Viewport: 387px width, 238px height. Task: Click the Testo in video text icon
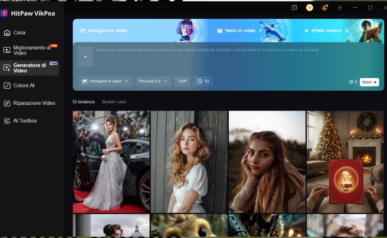click(x=220, y=30)
